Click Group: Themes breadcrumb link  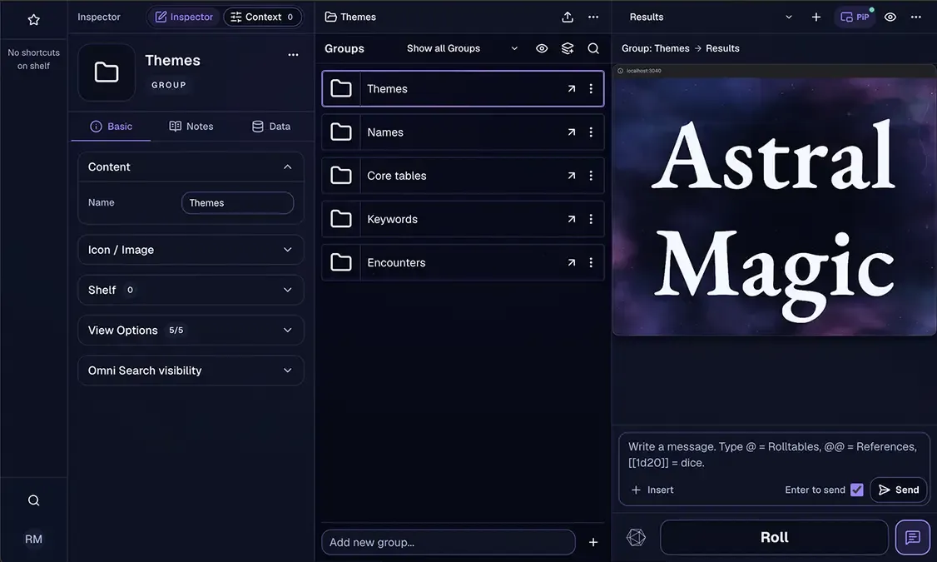pyautogui.click(x=656, y=48)
